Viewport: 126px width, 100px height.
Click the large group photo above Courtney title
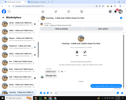(81, 38)
